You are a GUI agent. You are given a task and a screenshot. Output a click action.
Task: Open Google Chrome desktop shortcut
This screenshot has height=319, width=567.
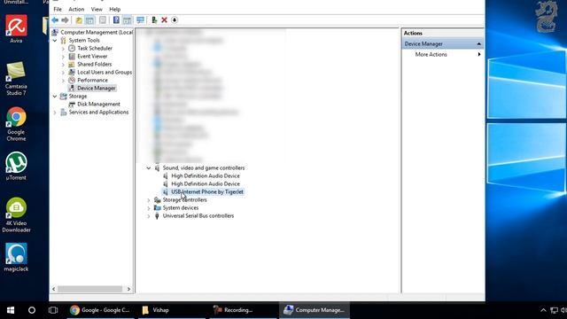click(x=16, y=124)
